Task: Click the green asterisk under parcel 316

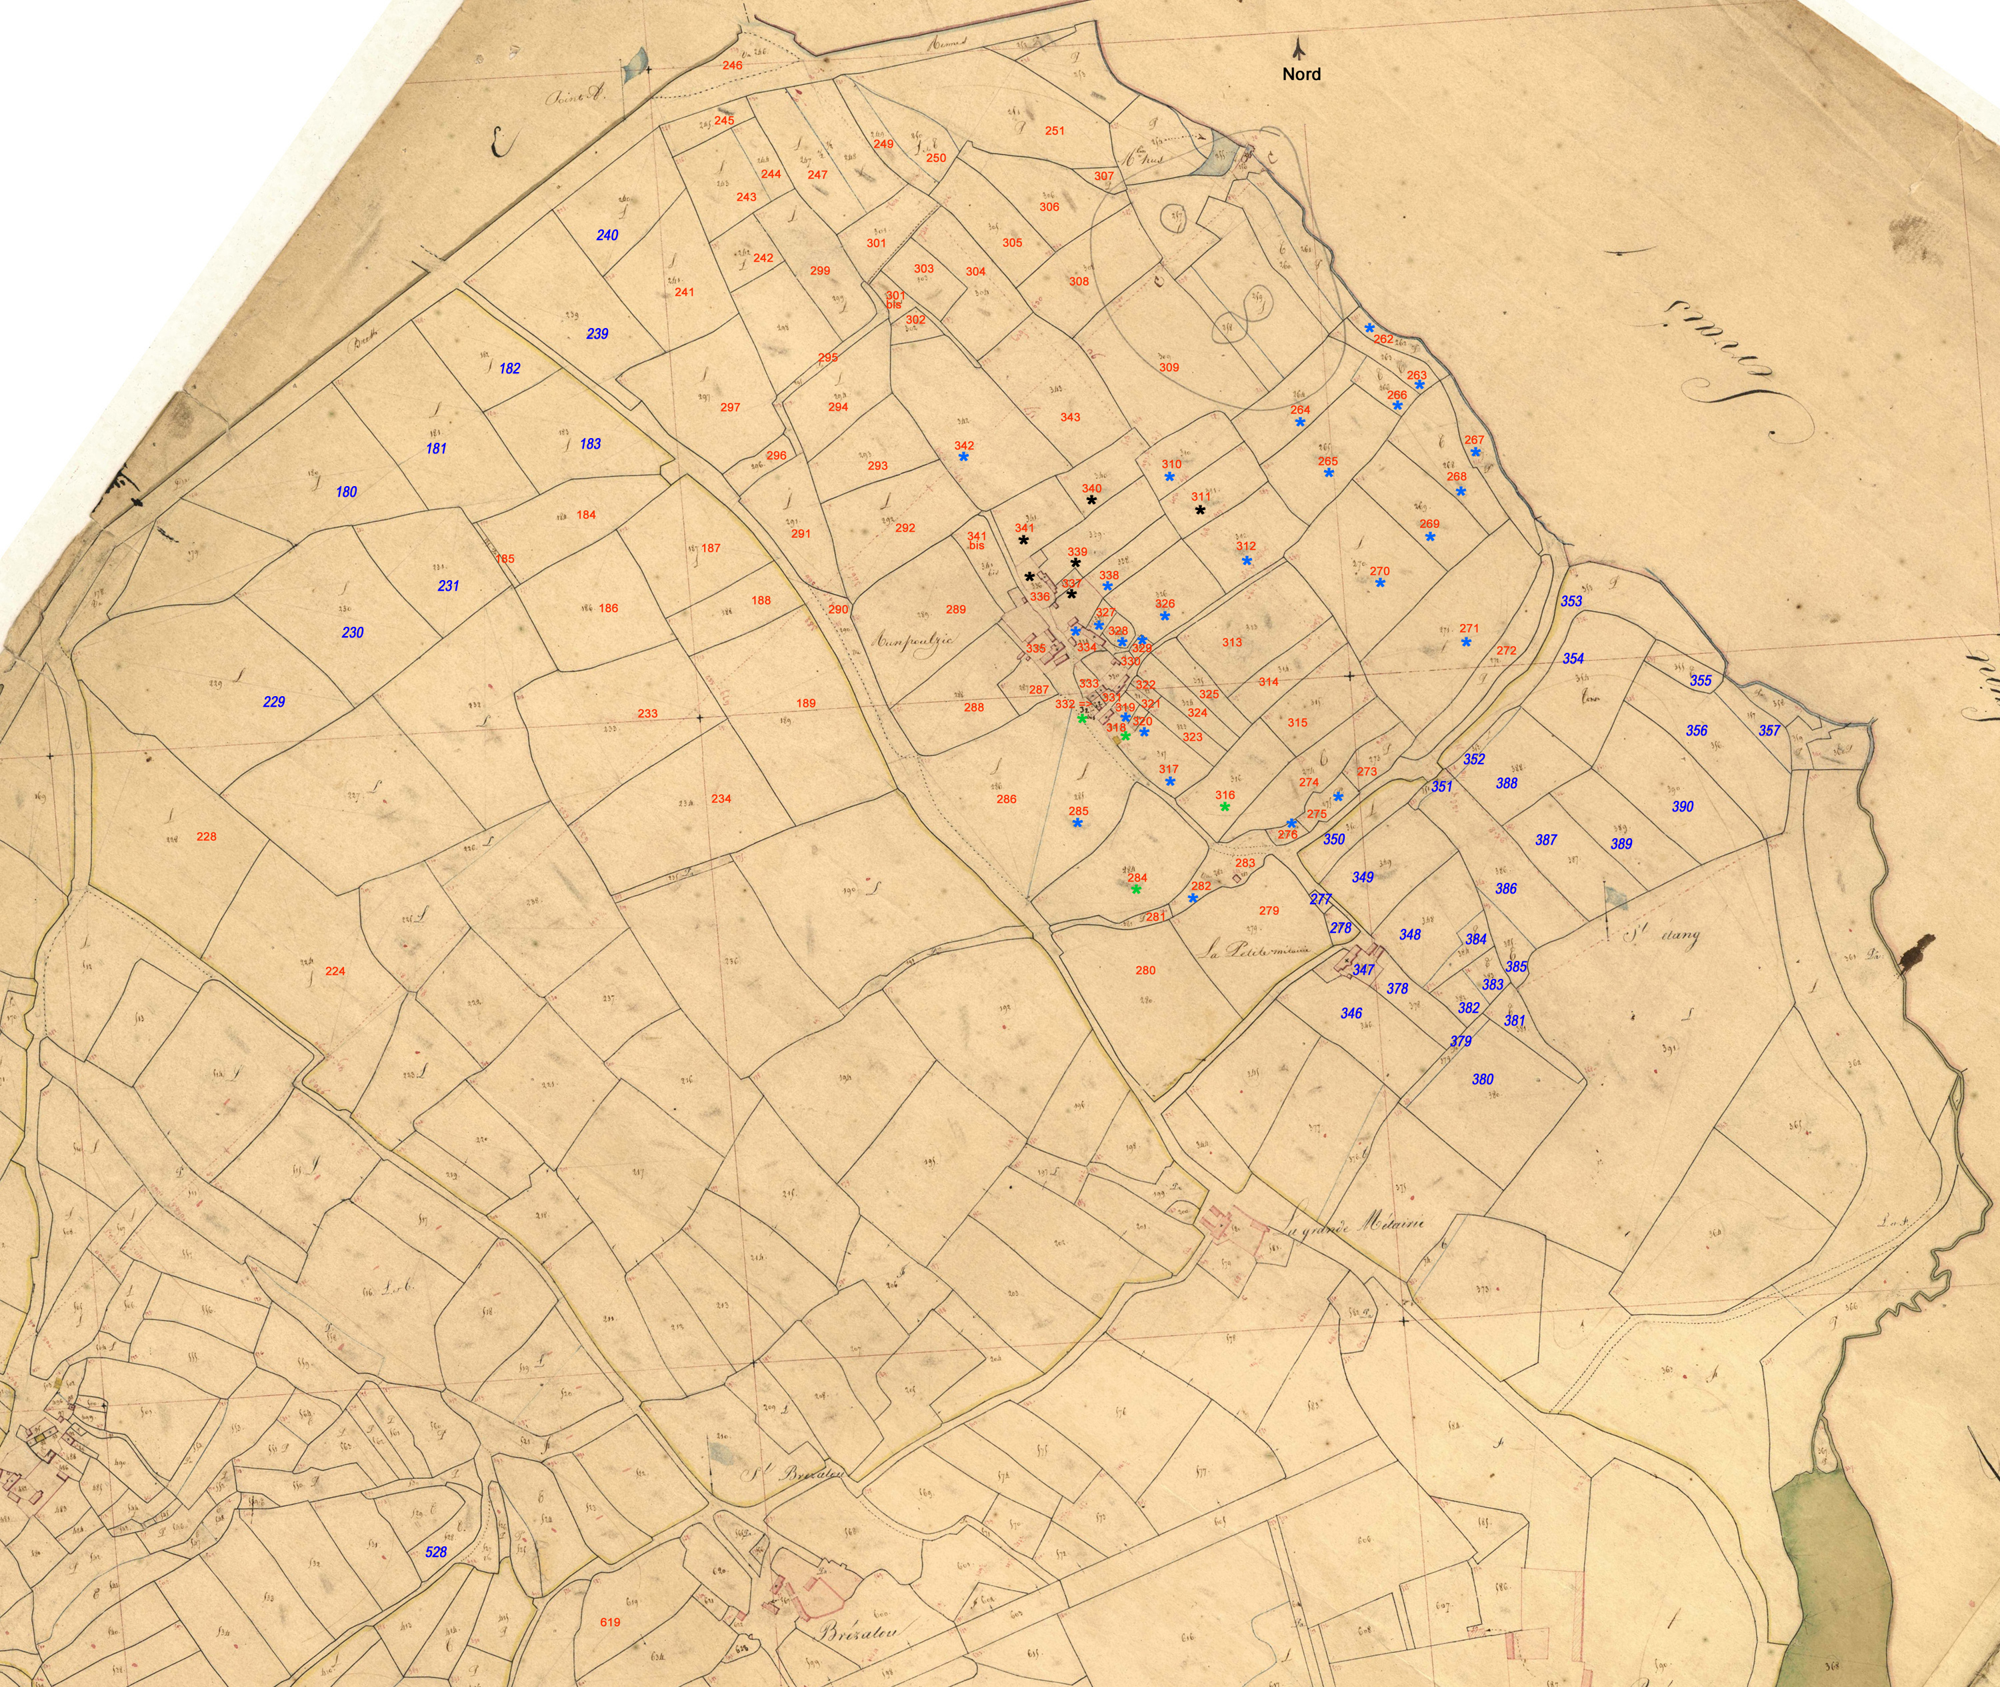Action: (x=1225, y=807)
